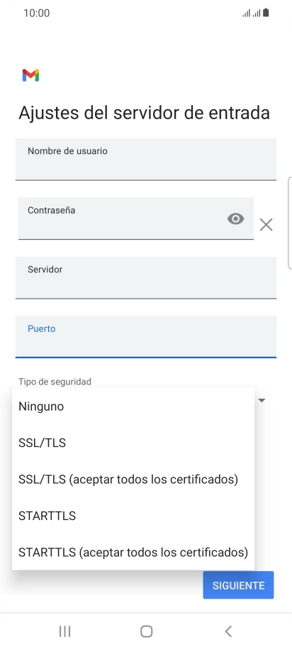The width and height of the screenshot is (292, 649).
Task: Click the SIGUIENTE button
Action: pyautogui.click(x=238, y=585)
